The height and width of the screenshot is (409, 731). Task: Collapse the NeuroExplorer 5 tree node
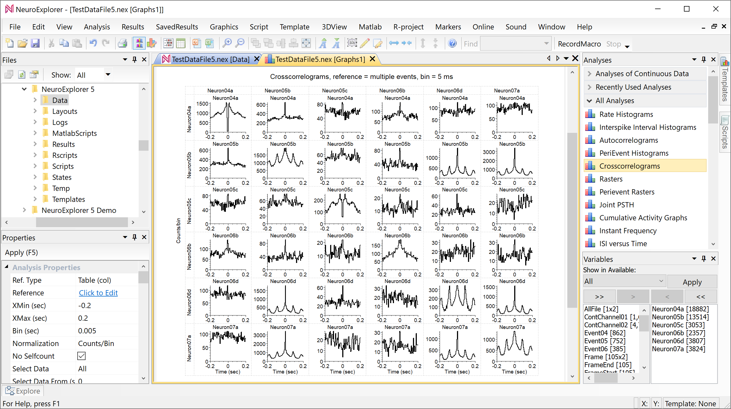(24, 89)
